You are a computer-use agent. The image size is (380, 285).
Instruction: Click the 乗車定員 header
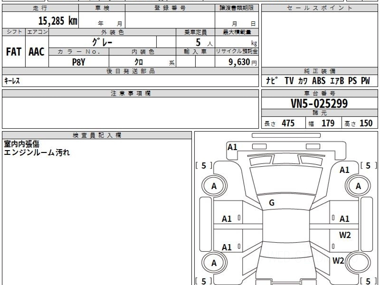pos(195,32)
